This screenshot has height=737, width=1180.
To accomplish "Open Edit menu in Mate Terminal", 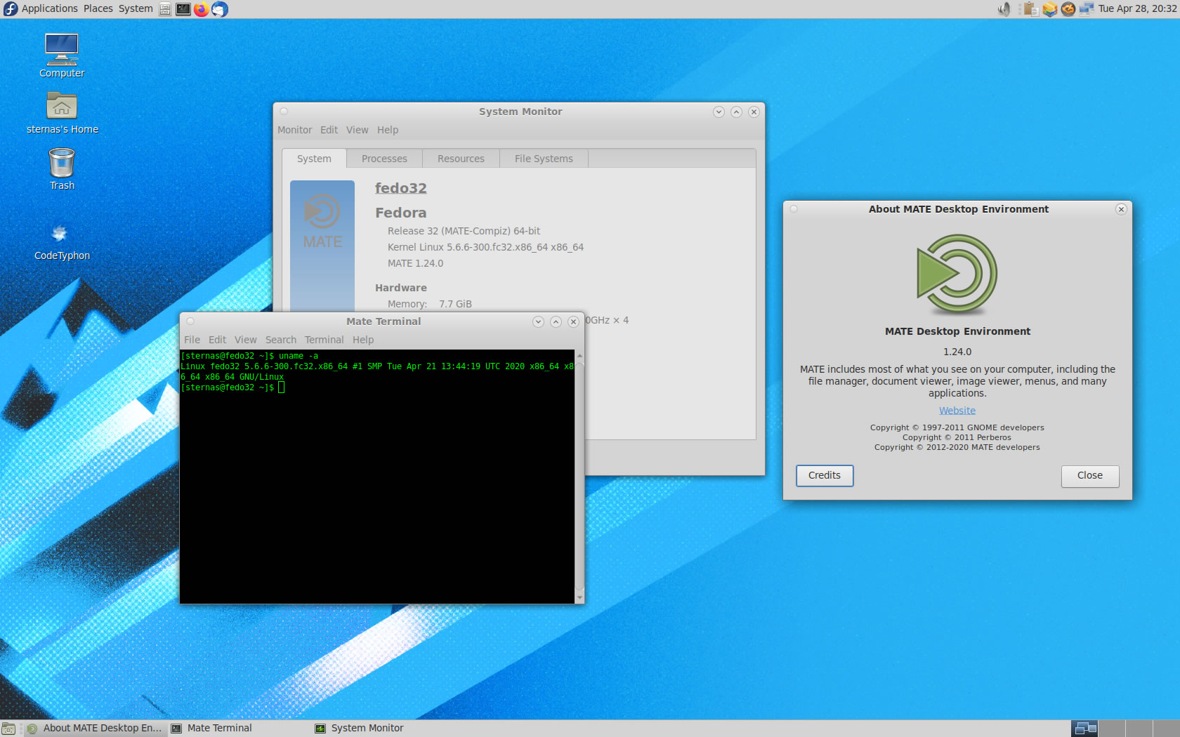I will 217,340.
